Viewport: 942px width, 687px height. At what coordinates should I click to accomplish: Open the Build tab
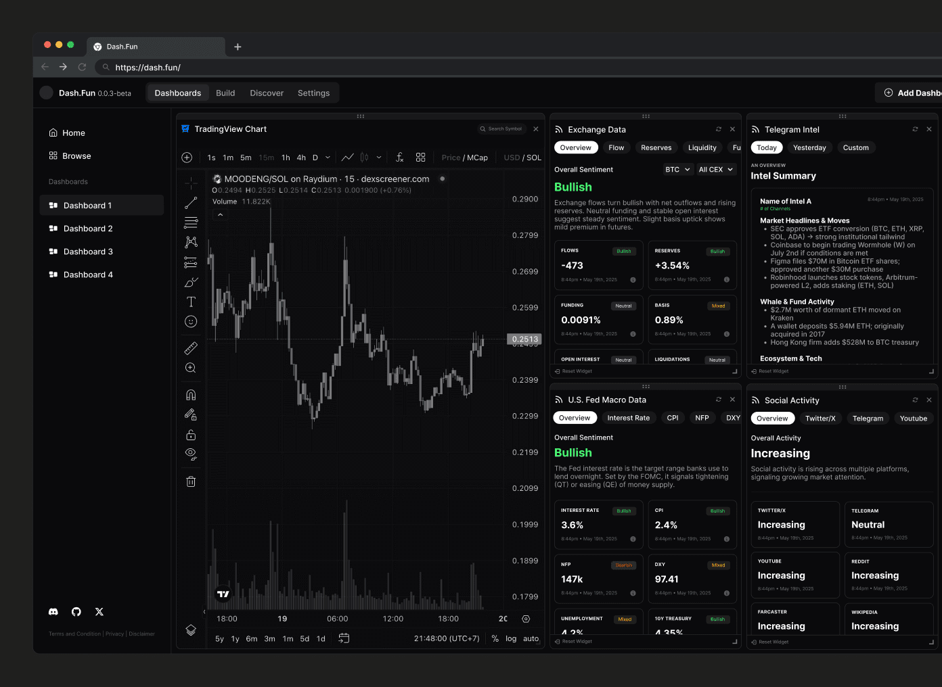click(x=225, y=93)
